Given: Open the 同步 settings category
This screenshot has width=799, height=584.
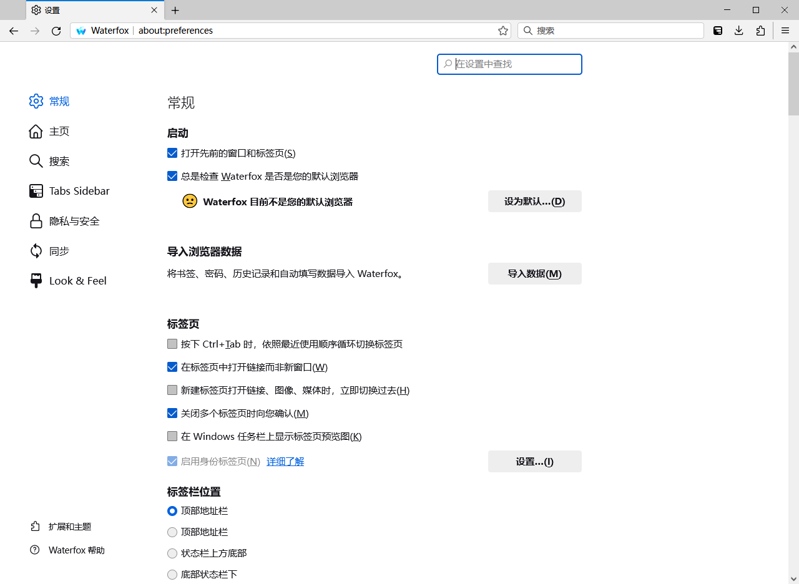Looking at the screenshot, I should 49,251.
